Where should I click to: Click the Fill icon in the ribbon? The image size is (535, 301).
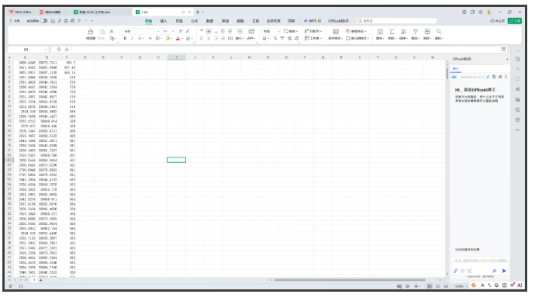click(380, 31)
